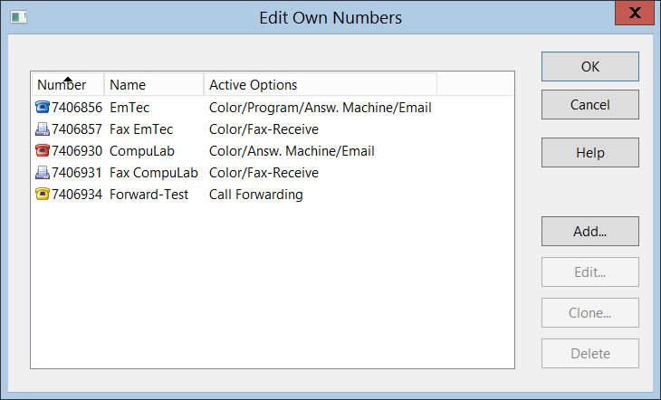Image resolution: width=661 pixels, height=400 pixels.
Task: Click the red phone icon for 7406930
Action: [x=43, y=151]
